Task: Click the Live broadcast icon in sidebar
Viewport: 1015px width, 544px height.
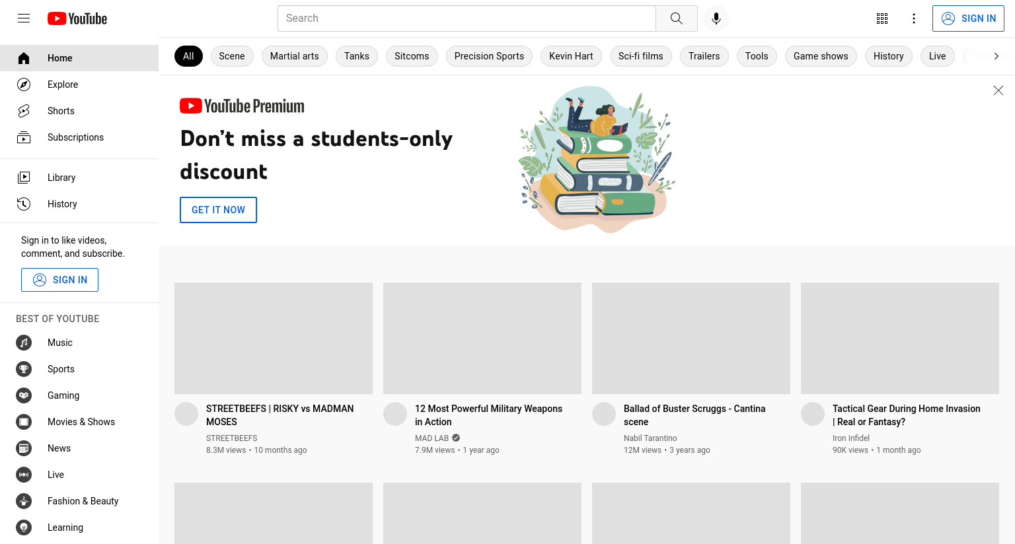Action: (x=24, y=475)
